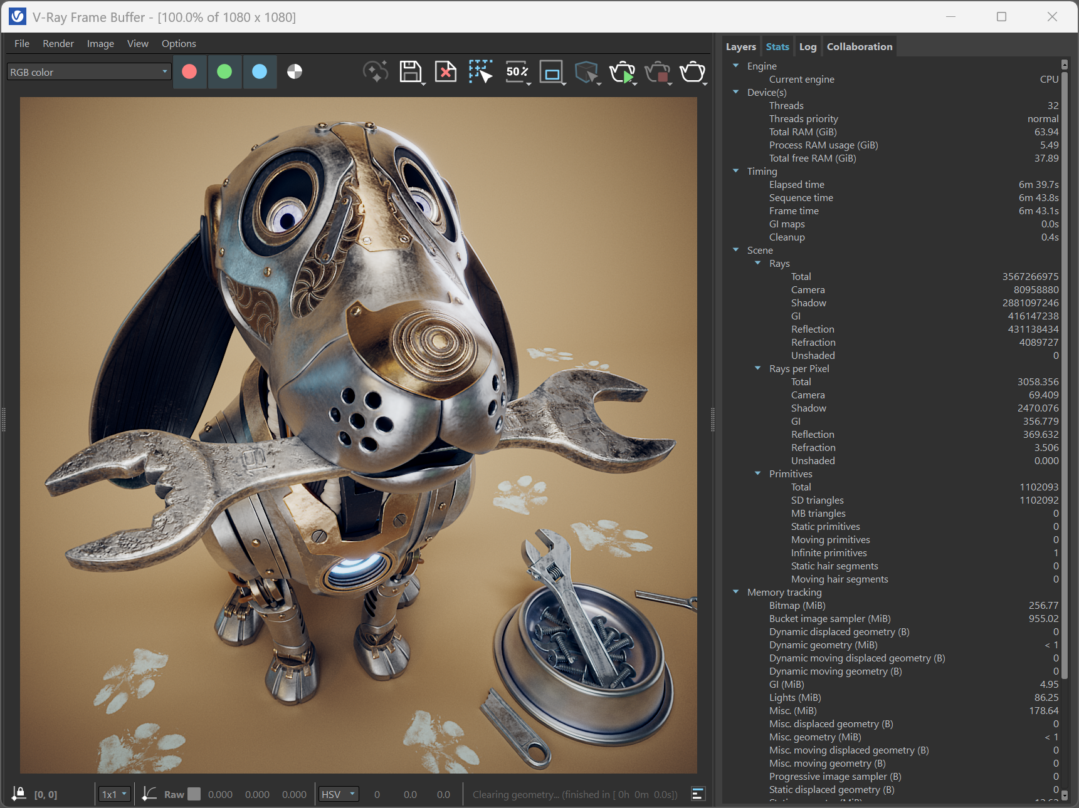The width and height of the screenshot is (1079, 808).
Task: Open the File menu
Action: [x=22, y=43]
